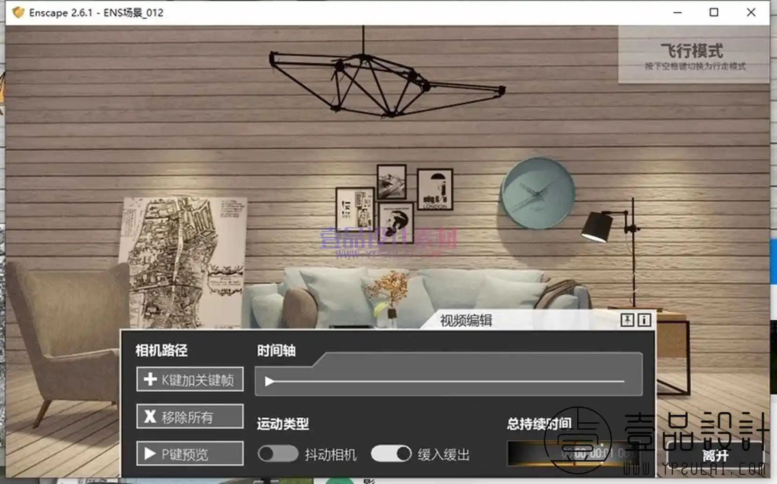The image size is (777, 484).
Task: Click the 飞行模式 fly mode hint box
Action: [x=694, y=55]
